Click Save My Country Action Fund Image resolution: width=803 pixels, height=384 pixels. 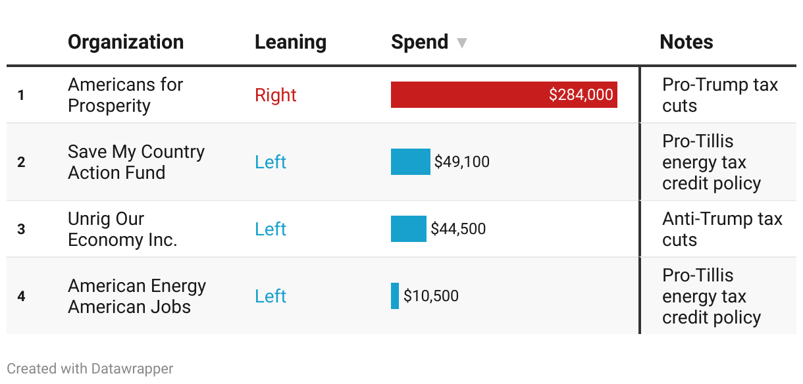coord(136,162)
